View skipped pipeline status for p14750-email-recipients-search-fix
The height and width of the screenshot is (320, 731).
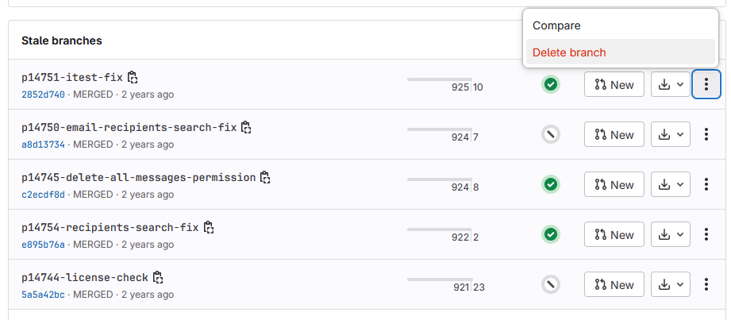(551, 134)
